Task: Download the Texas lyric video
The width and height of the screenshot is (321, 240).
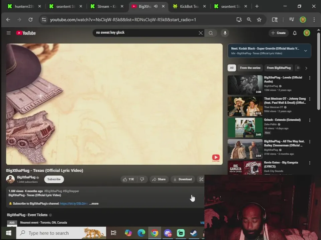Action: (x=183, y=179)
